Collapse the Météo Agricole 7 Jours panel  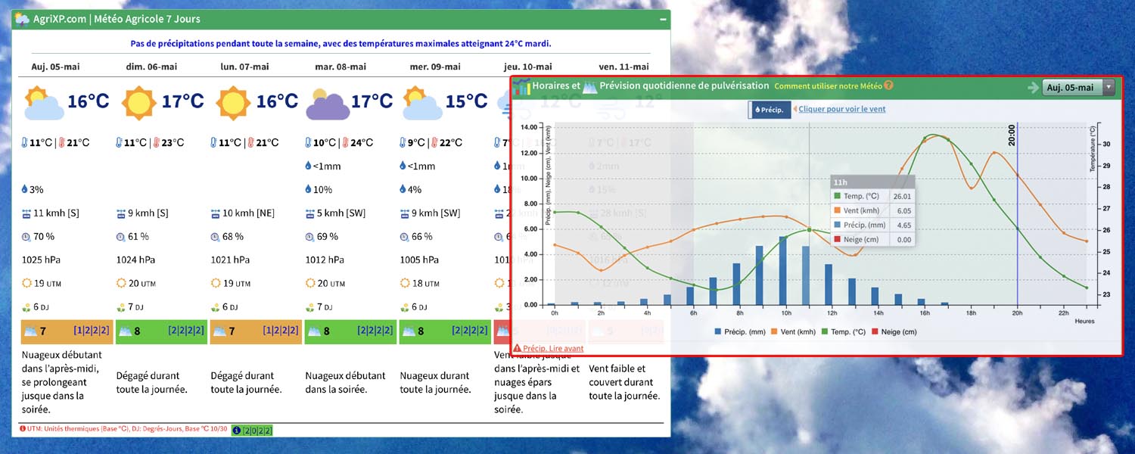tap(663, 19)
